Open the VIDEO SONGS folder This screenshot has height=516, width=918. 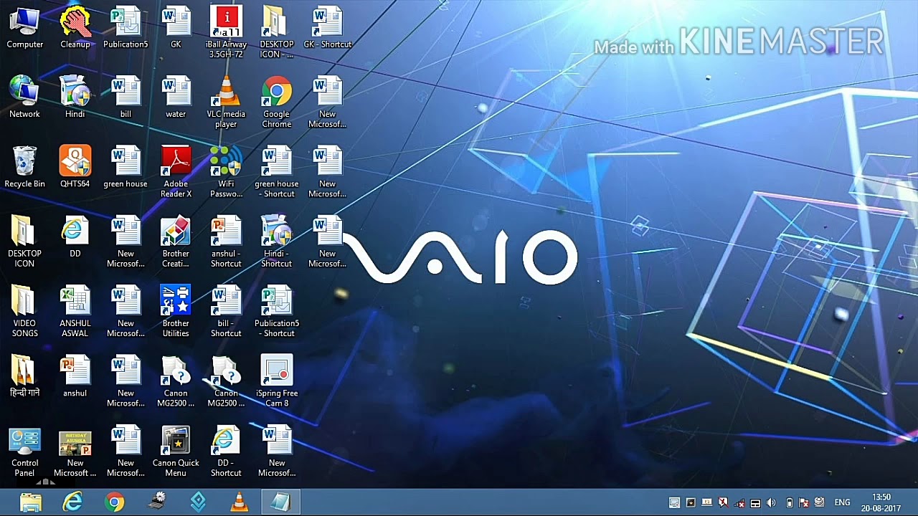[24, 312]
